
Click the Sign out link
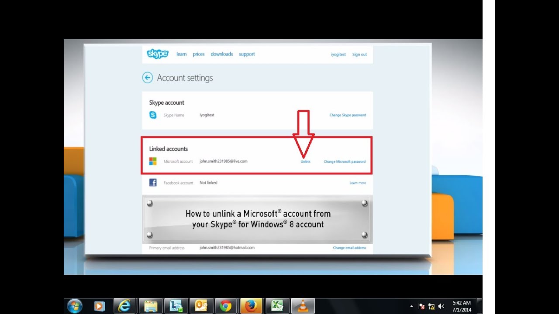(359, 55)
